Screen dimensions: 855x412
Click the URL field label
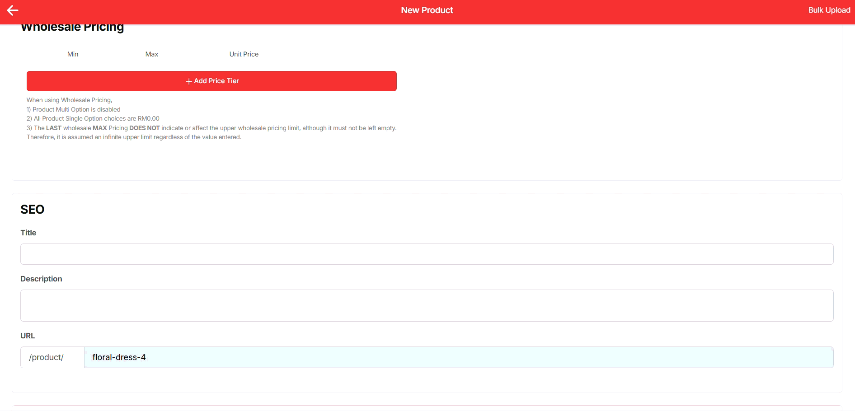click(28, 336)
